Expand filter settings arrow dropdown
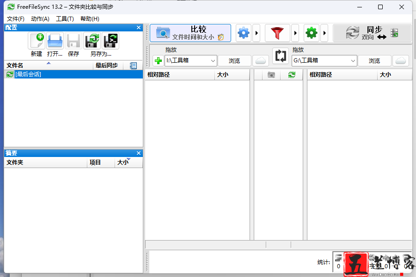The image size is (416, 277). tap(295, 33)
